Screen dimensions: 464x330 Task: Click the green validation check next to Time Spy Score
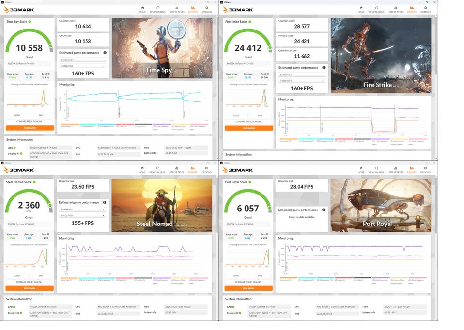[30, 22]
